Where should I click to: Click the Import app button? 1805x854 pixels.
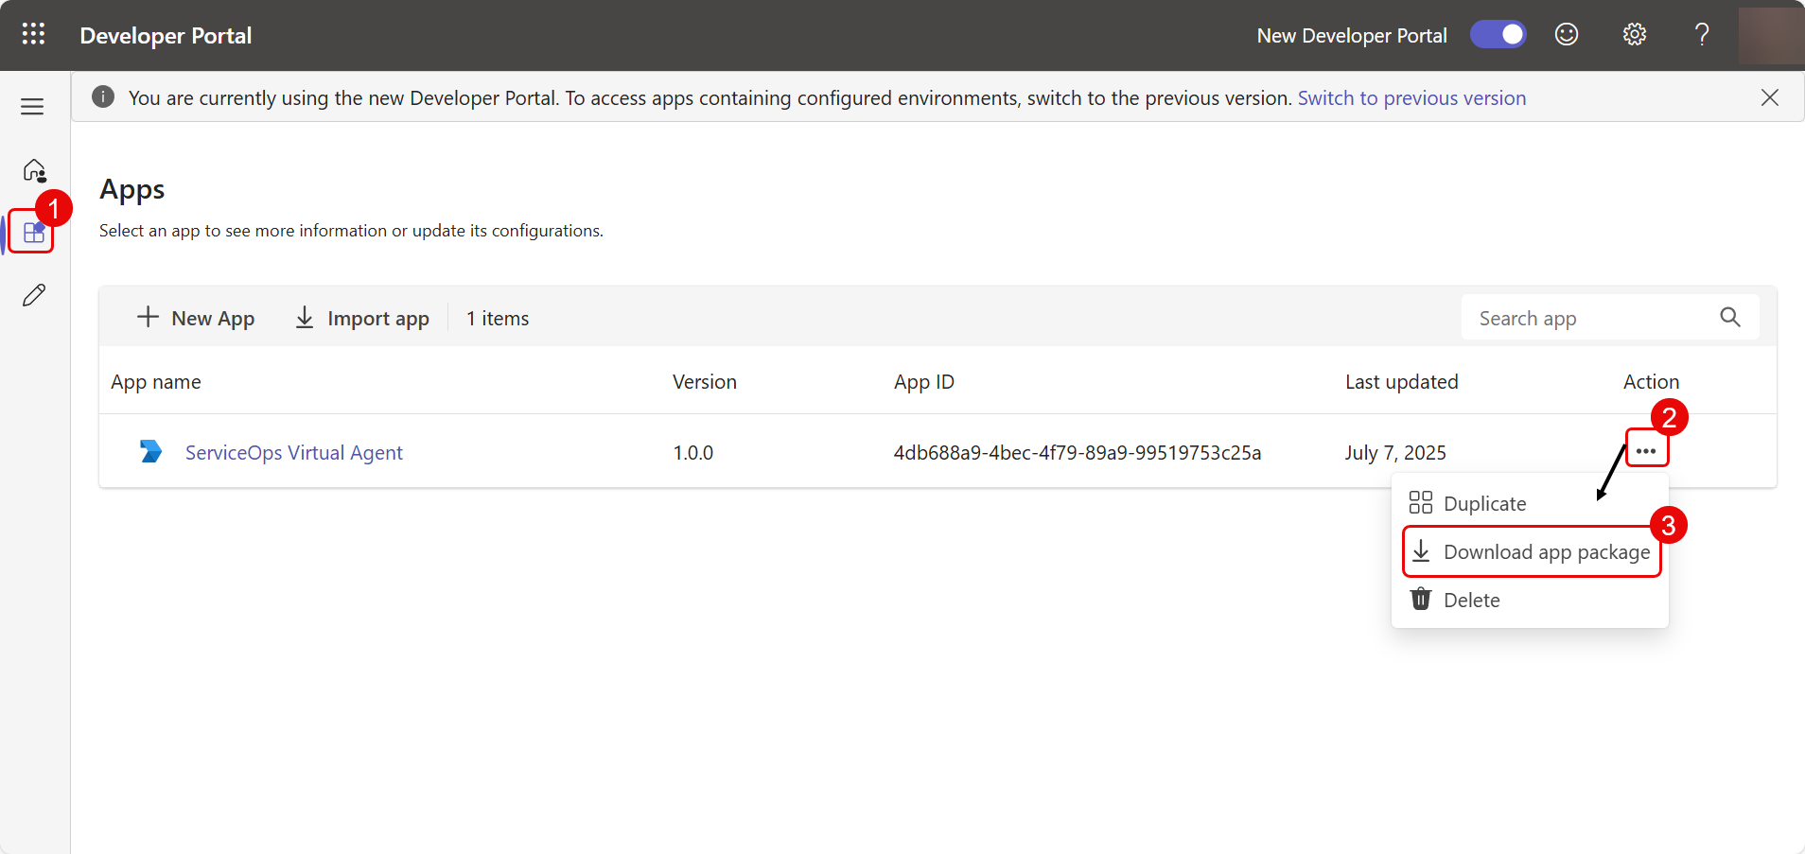362,319
